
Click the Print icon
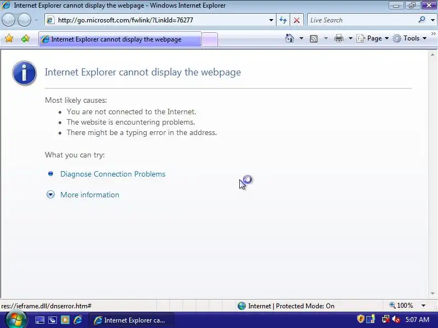point(338,38)
